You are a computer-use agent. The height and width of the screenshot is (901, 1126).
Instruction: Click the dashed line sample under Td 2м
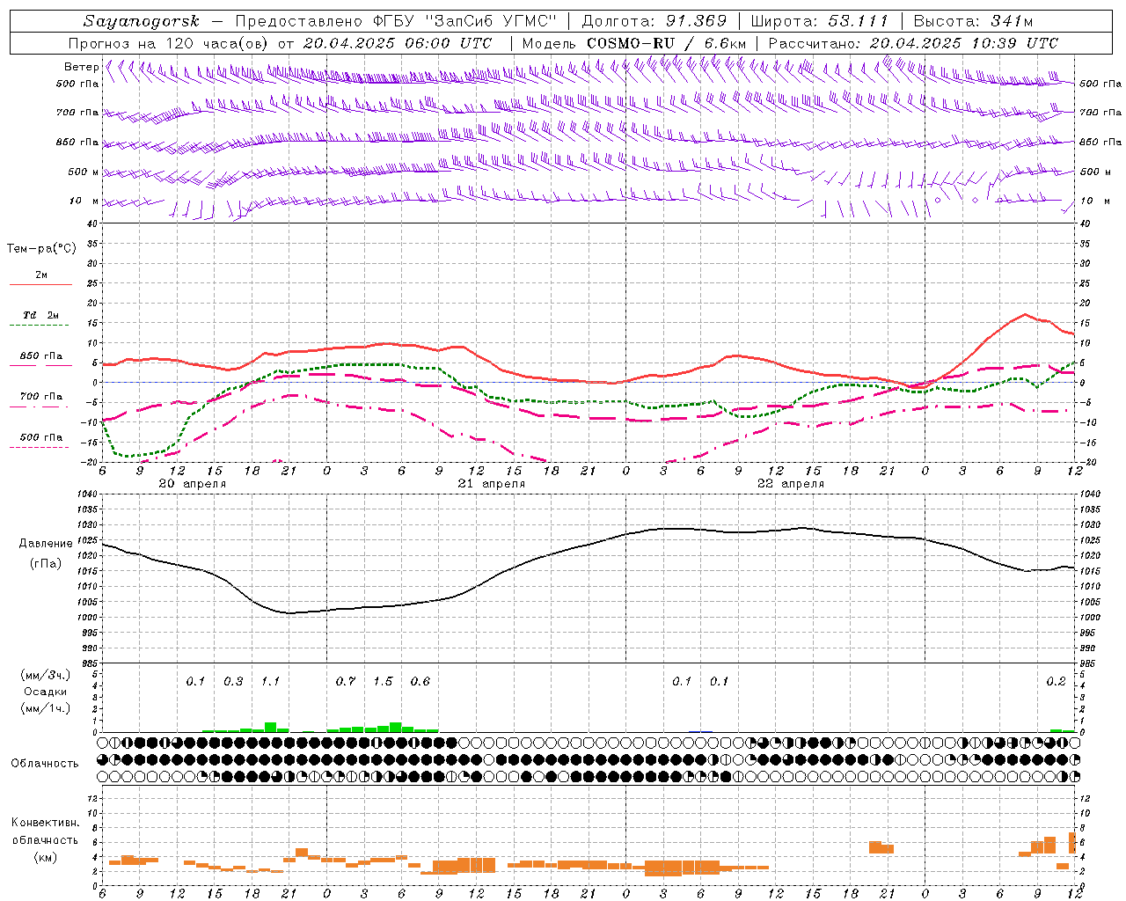(x=40, y=326)
